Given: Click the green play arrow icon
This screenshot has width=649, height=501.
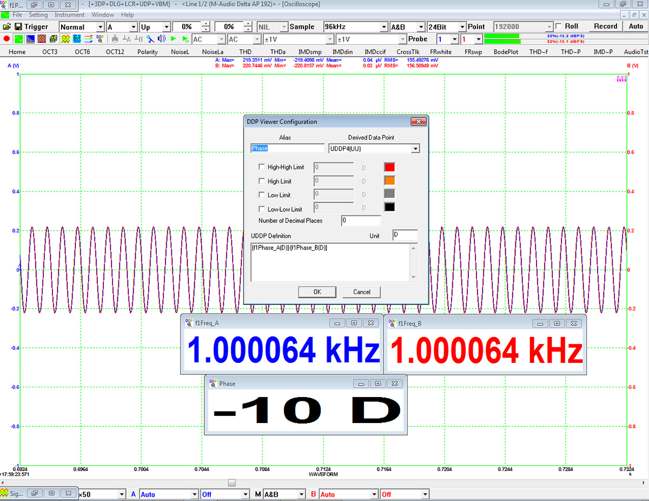Looking at the screenshot, I should click(x=173, y=39).
